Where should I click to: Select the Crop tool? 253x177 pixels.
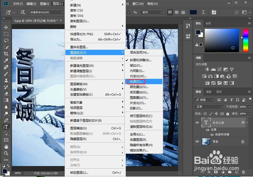[6, 54]
